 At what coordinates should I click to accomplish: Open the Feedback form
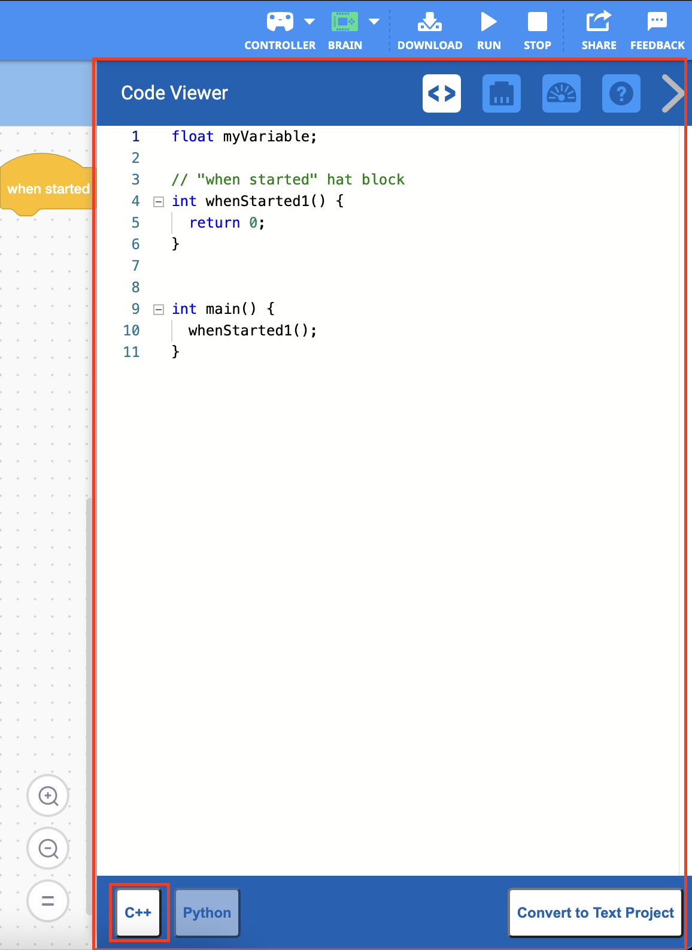657,31
